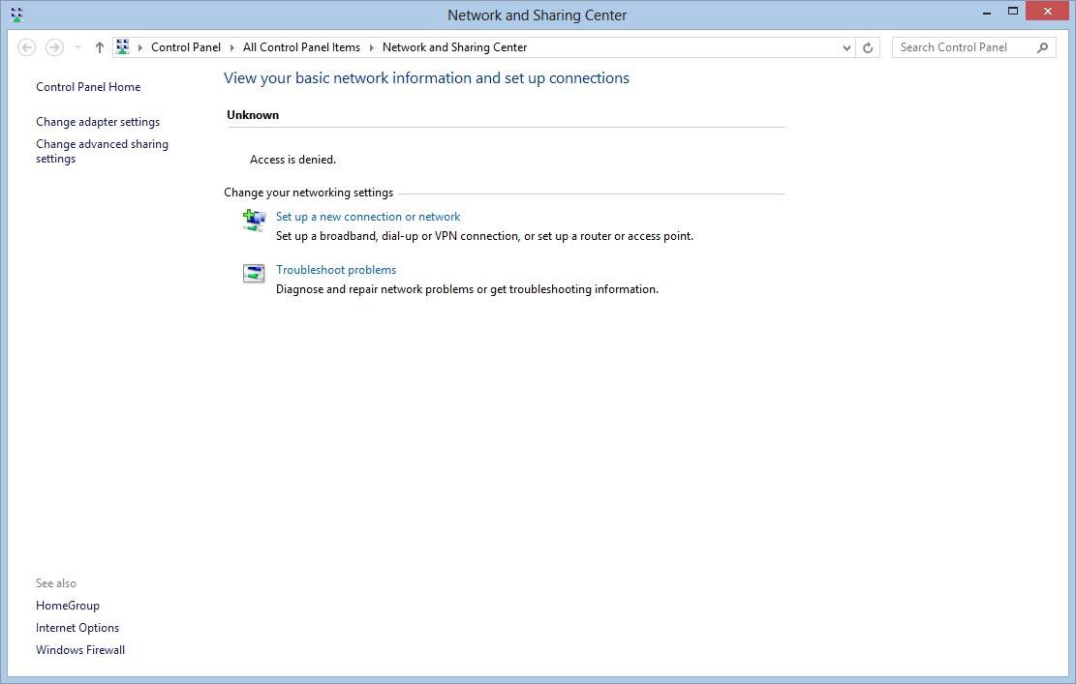
Task: Maximize the Network and Sharing Center window
Action: tap(1013, 11)
